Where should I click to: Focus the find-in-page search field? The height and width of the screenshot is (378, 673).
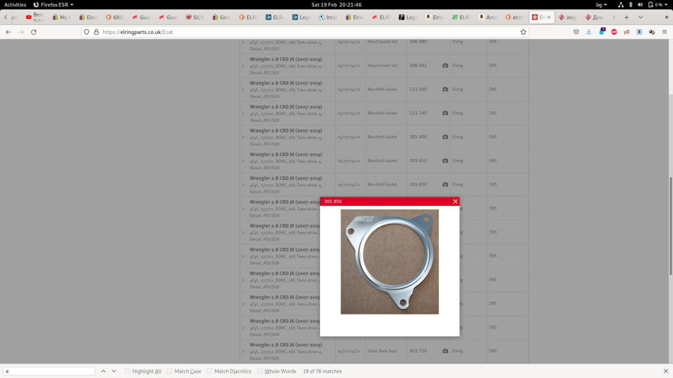click(x=49, y=371)
